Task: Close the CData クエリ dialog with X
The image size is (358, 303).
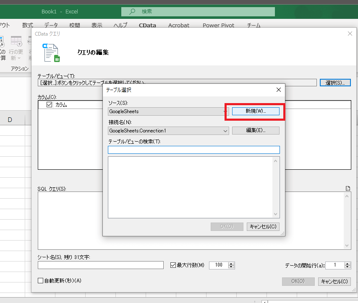Action: coord(350,34)
